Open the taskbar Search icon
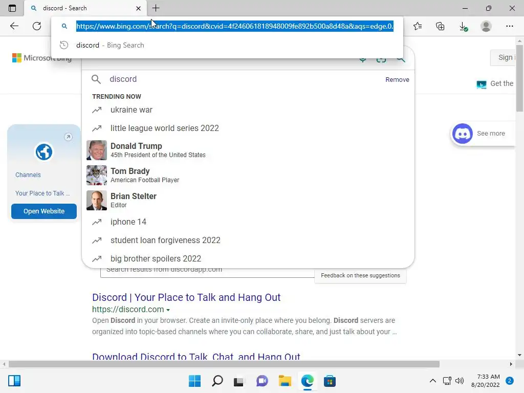The height and width of the screenshot is (393, 524). coord(217,381)
